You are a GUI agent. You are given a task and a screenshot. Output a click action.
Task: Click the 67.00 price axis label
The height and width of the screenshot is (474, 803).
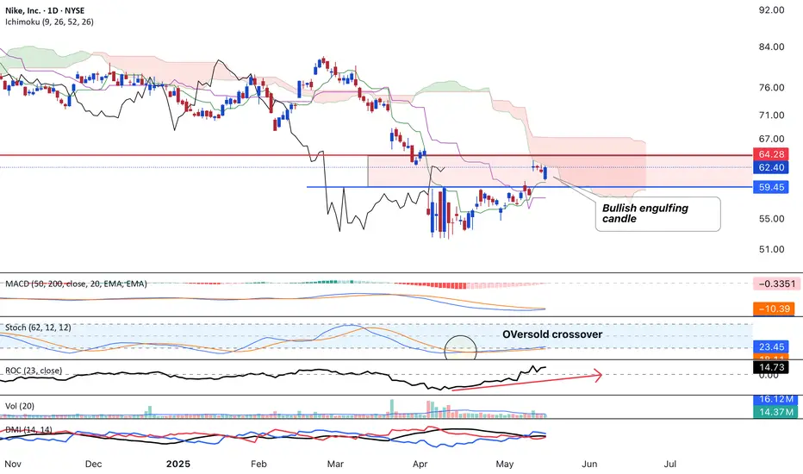tap(771, 139)
